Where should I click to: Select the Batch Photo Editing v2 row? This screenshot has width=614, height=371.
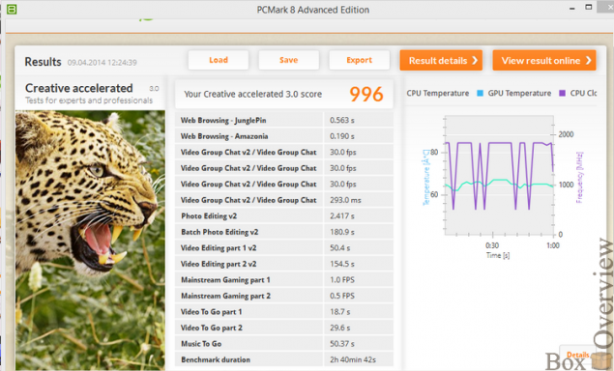click(284, 232)
